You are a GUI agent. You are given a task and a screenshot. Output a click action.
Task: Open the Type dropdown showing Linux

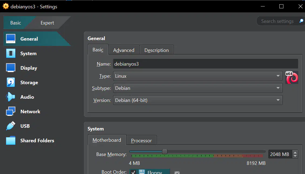[x=198, y=76]
